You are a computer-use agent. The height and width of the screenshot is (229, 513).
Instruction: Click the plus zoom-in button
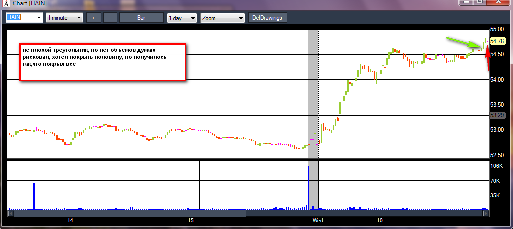pyautogui.click(x=93, y=18)
